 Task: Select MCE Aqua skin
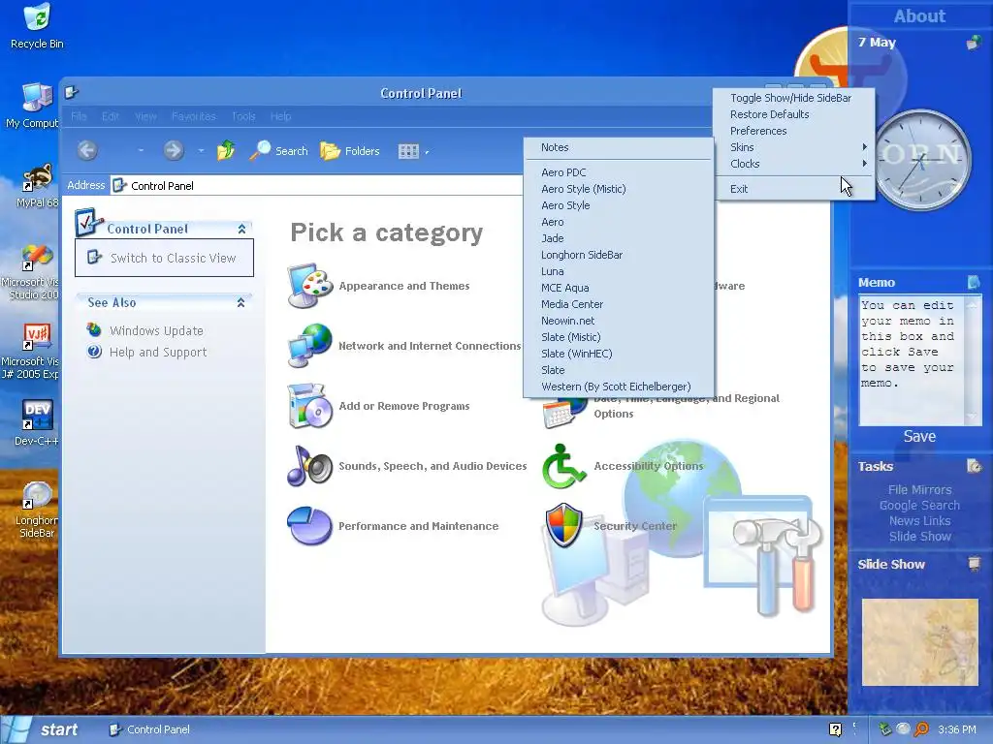pos(619,288)
